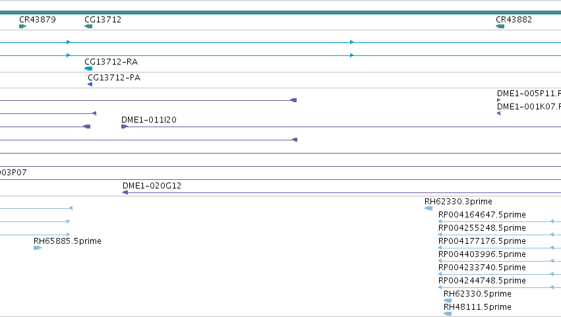The width and height of the screenshot is (561, 317).
Task: Click the RP004255248.5prime feature arrow
Action: click(440, 235)
